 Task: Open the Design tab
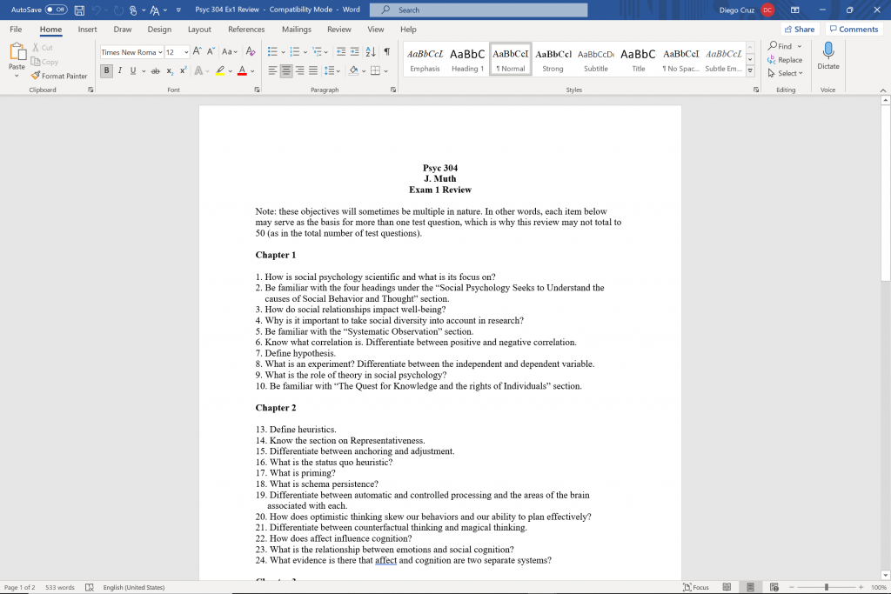tap(159, 29)
